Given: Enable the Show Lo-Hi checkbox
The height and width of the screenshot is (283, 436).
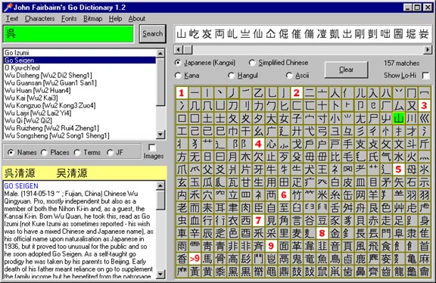Looking at the screenshot, I should pos(425,76).
